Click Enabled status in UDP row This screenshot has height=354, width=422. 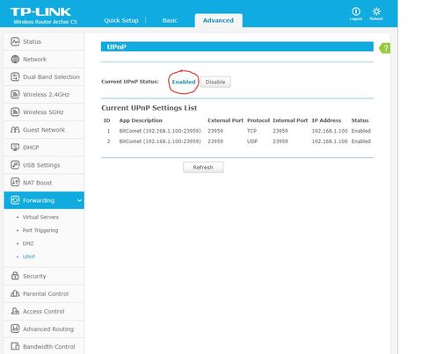click(x=361, y=141)
